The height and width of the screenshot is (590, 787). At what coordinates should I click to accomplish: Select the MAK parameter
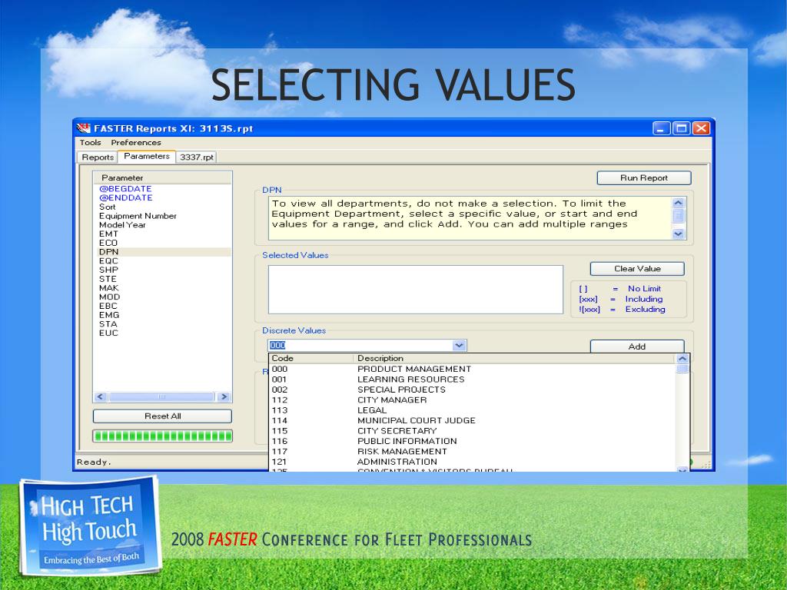(x=109, y=288)
